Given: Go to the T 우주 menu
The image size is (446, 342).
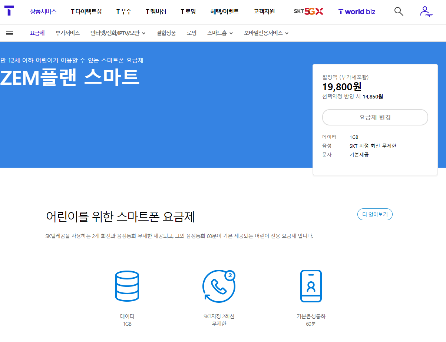Looking at the screenshot, I should (124, 11).
